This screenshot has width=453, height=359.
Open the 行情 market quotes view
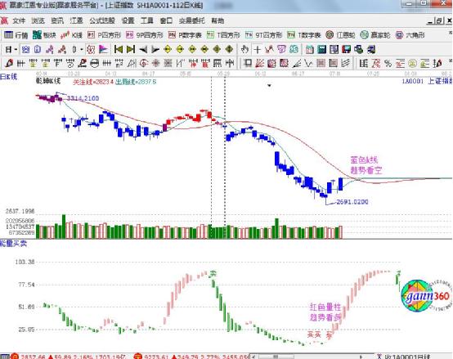pyautogui.click(x=16, y=35)
